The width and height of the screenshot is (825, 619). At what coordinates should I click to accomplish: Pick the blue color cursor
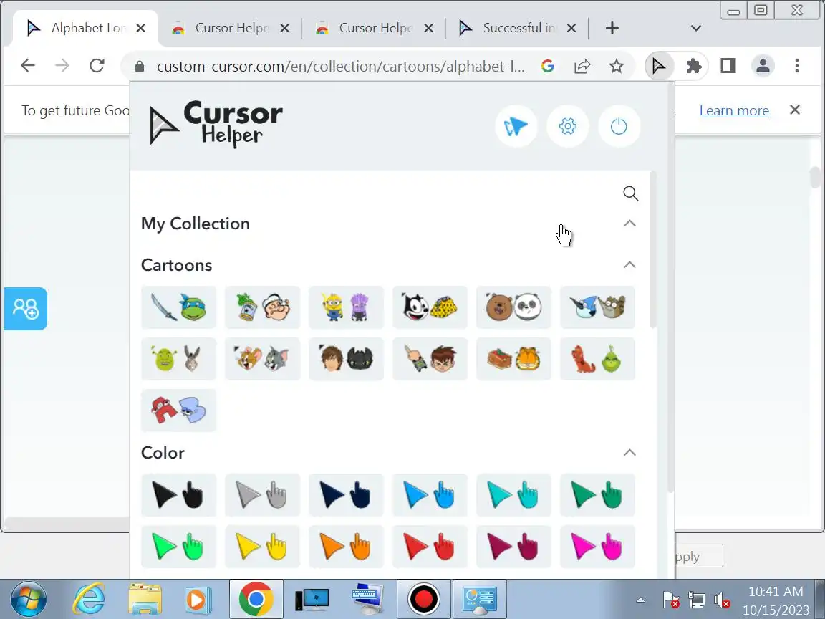pyautogui.click(x=430, y=495)
